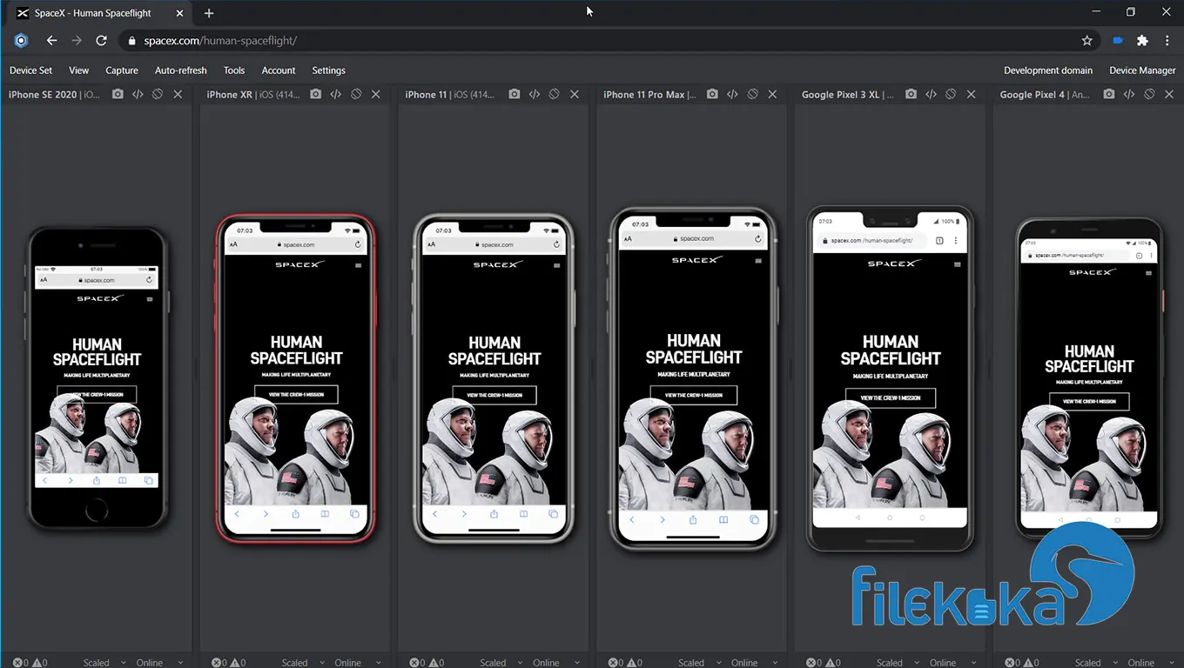Open hamburger menu on iPhone 11 SpaceX page
This screenshot has height=668, width=1184.
556,264
